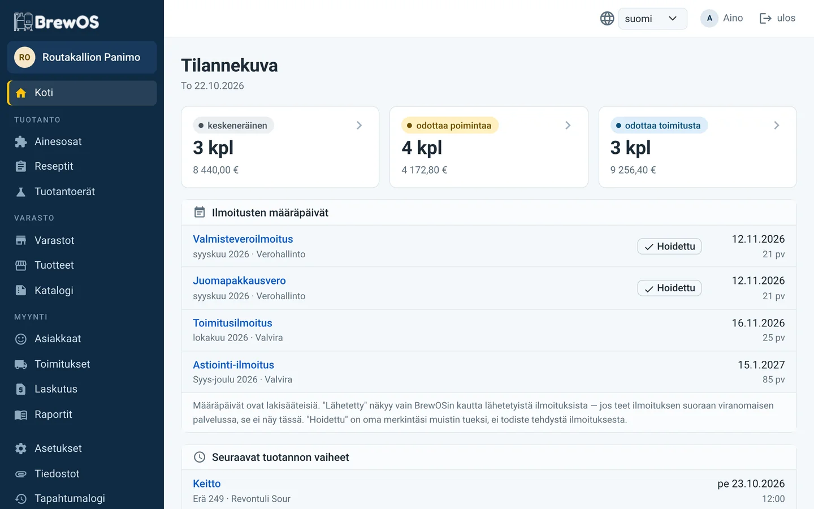Expand the odottaa poimintaa card chevron
This screenshot has height=509, width=814.
pos(568,126)
